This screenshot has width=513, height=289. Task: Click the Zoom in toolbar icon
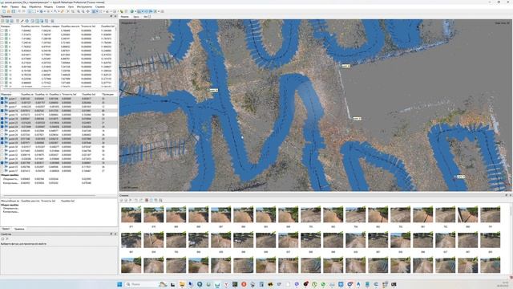point(79,11)
